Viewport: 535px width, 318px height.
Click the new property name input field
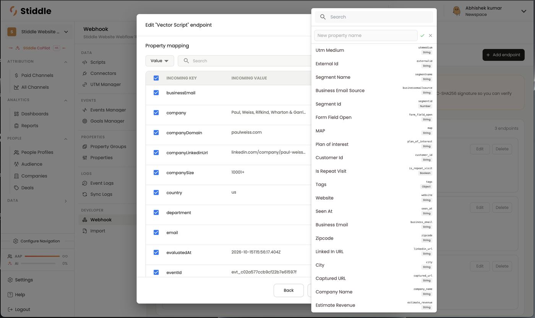(366, 36)
